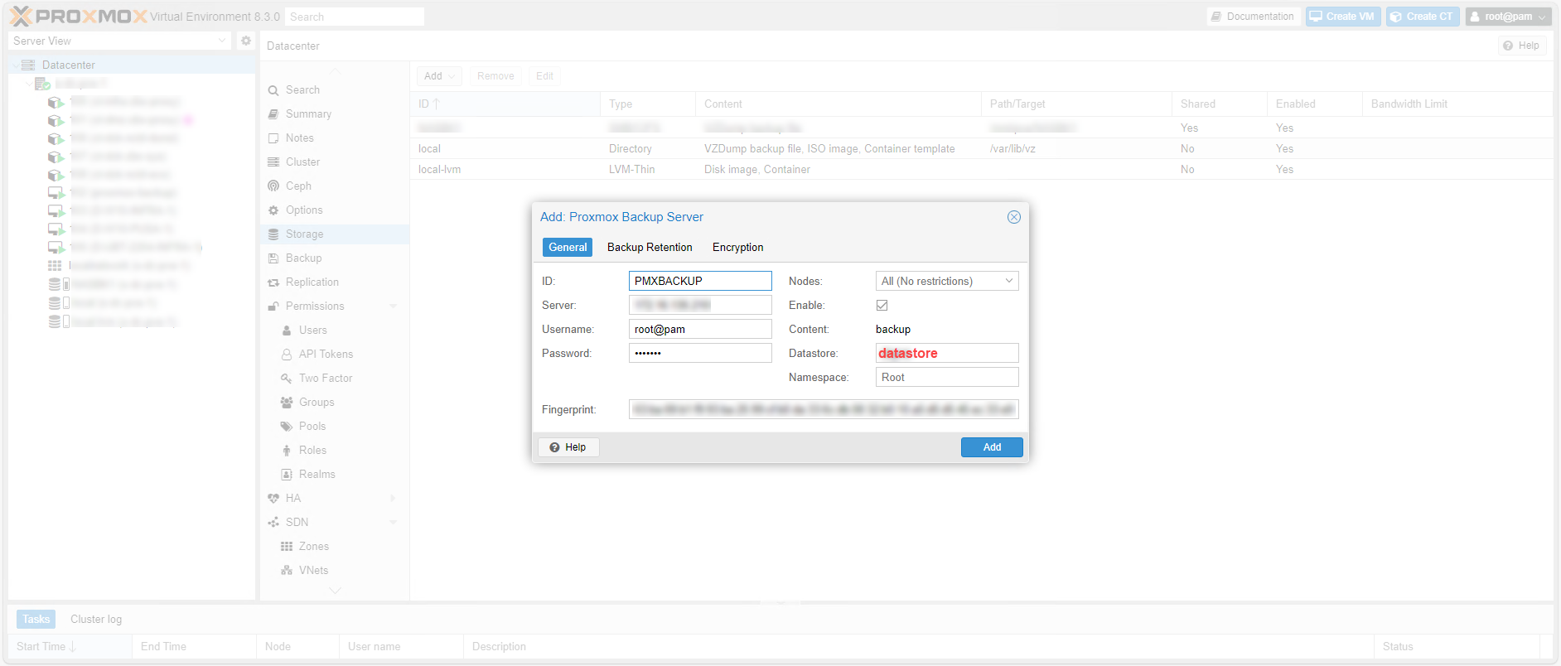This screenshot has height=666, width=1561.
Task: Click the Ceph icon
Action: coord(273,186)
